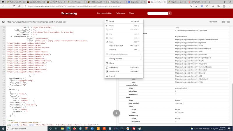Switch to the Product Ratings tab
The width and height of the screenshot is (233, 131).
116,2
